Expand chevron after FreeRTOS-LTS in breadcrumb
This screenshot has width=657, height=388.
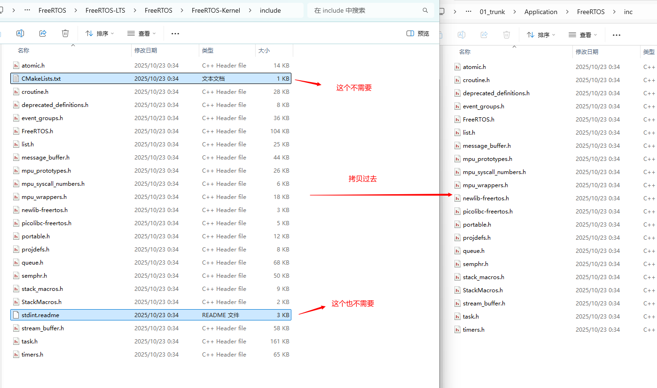tap(135, 10)
